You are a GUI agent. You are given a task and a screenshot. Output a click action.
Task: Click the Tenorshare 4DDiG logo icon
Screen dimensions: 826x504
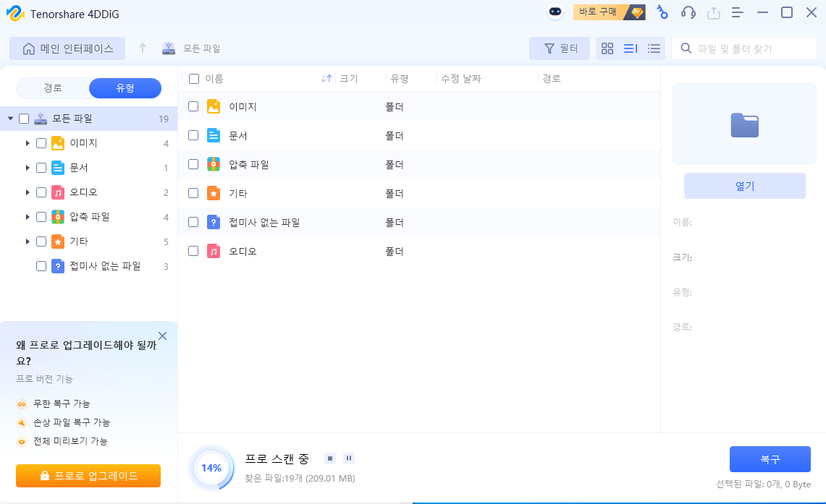click(x=15, y=13)
